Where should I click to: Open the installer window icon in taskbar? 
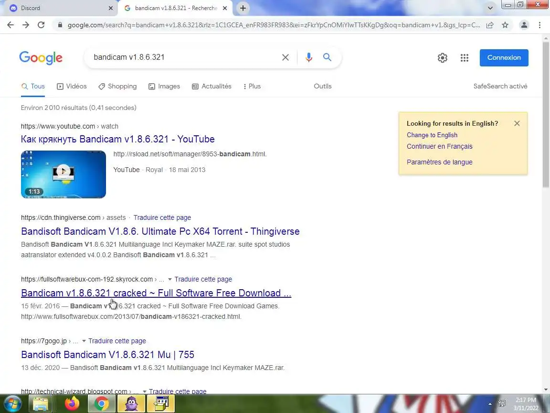[x=161, y=403]
